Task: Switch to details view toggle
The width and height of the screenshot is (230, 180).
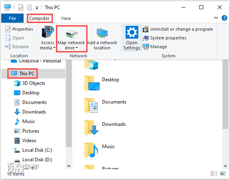Action: point(214,173)
